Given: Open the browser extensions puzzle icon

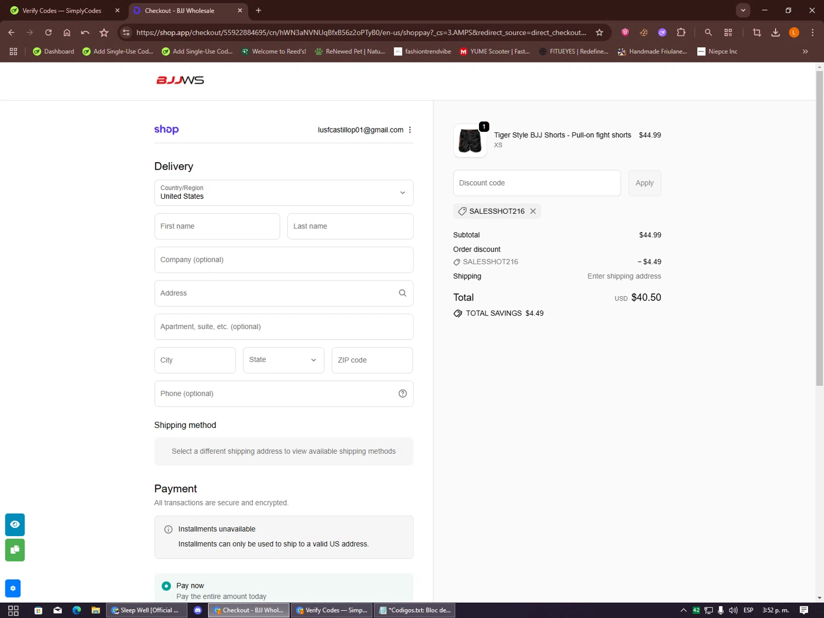Looking at the screenshot, I should pos(681,32).
